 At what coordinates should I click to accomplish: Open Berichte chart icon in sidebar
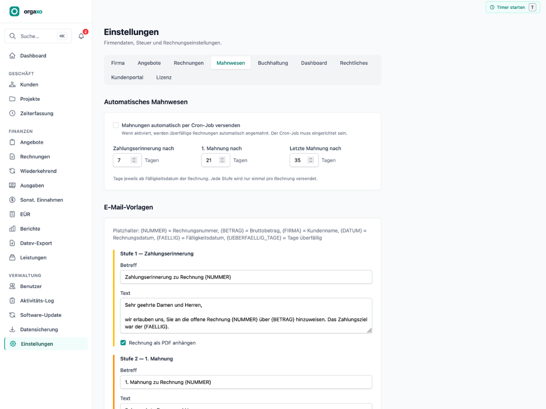tap(12, 229)
